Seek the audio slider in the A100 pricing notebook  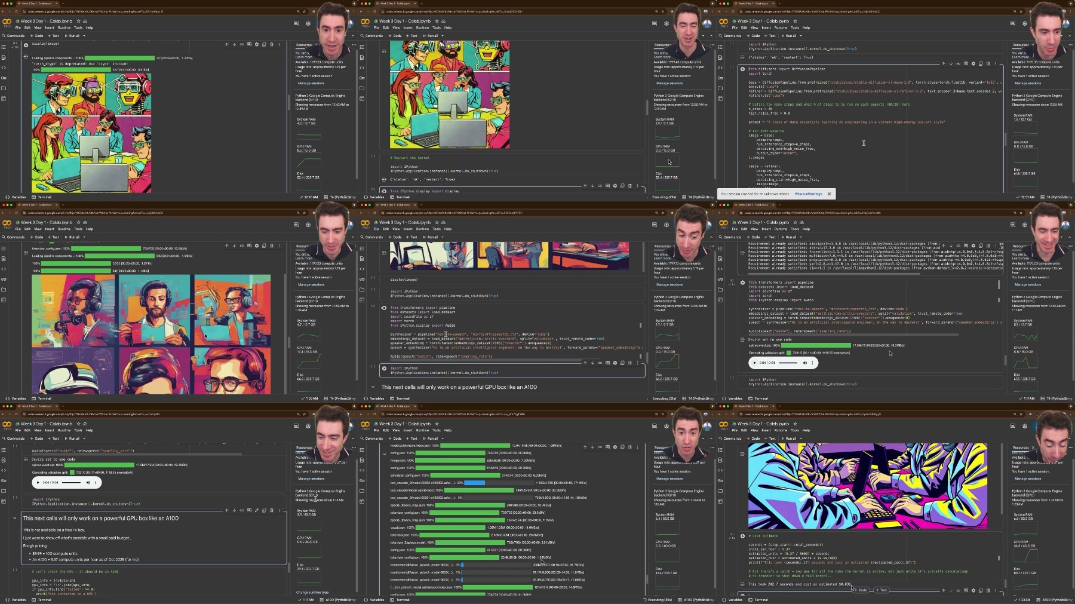tap(71, 483)
